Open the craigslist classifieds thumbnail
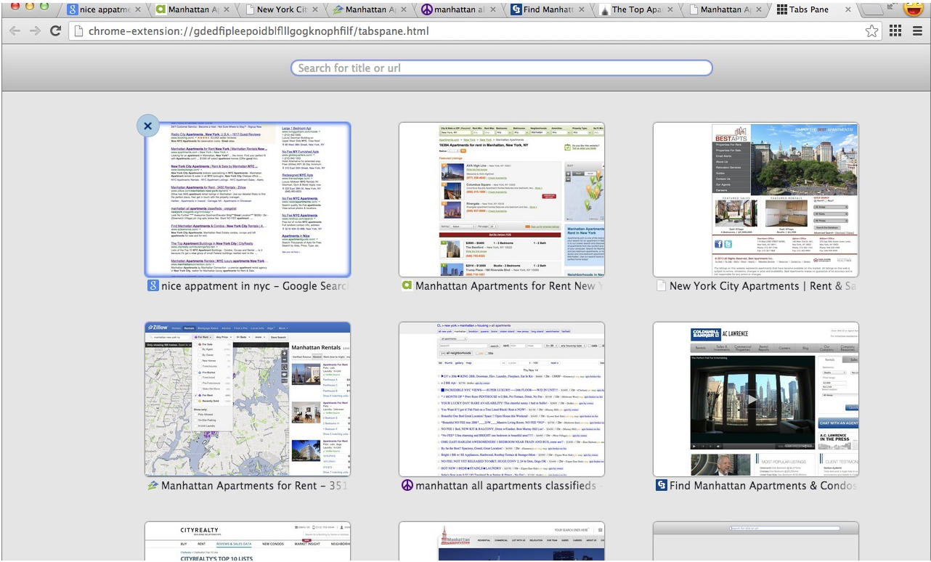Screen dimensions: 931x562 coord(502,399)
